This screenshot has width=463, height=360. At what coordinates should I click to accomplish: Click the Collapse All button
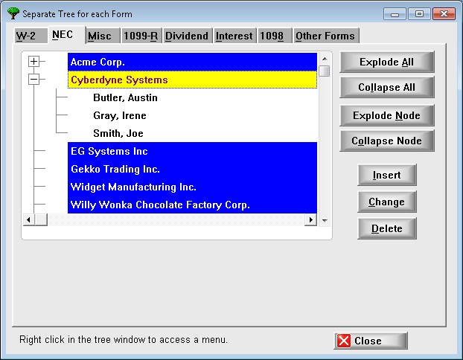(387, 87)
